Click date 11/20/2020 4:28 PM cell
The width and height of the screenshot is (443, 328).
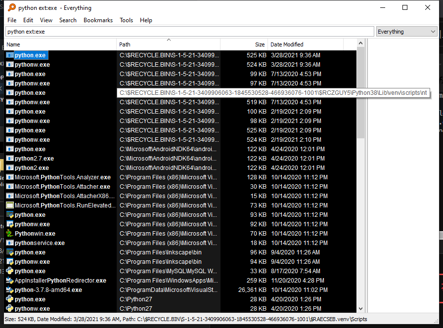coord(298,280)
